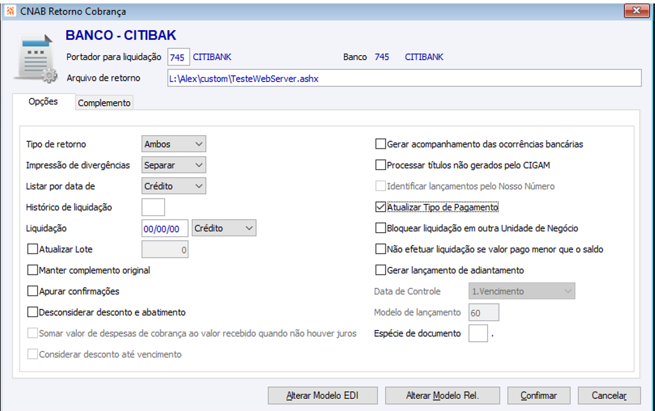Click the Identificar lançamentos pelo Nosso Número checkbox
The height and width of the screenshot is (411, 655).
pos(381,186)
